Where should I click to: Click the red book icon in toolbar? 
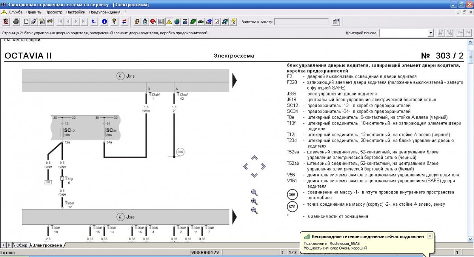pyautogui.click(x=153, y=21)
